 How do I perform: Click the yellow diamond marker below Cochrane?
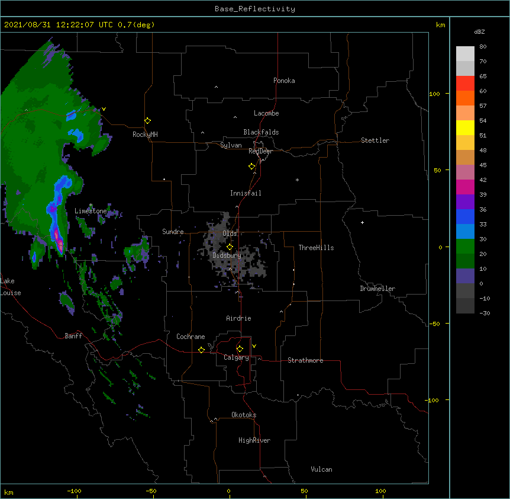201,350
